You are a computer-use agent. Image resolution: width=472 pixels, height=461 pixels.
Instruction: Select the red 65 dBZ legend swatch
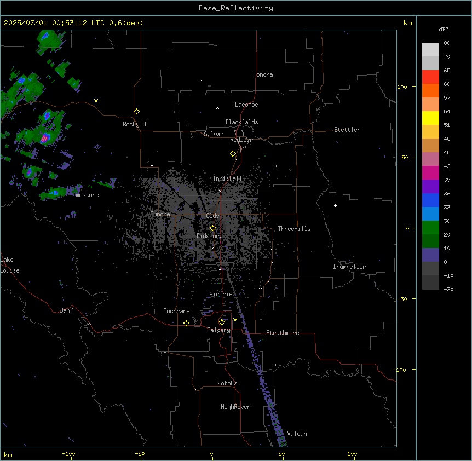430,77
